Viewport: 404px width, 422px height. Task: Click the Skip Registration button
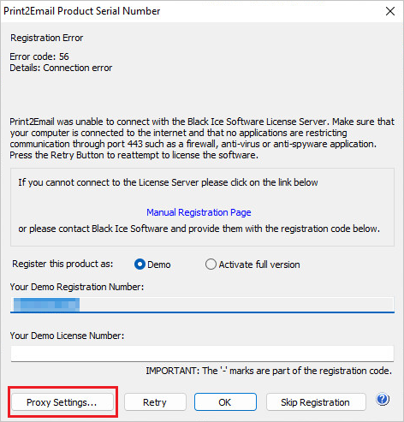(x=316, y=402)
